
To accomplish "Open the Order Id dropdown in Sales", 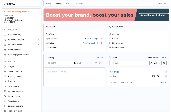I will [x=155, y=63].
